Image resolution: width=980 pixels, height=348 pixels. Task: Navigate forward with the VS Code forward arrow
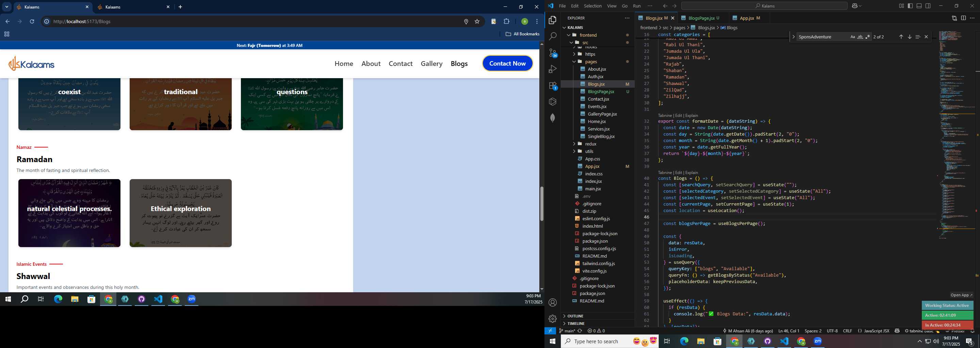[674, 6]
